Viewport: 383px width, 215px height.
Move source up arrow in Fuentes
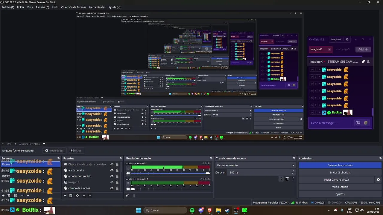pyautogui.click(x=84, y=196)
